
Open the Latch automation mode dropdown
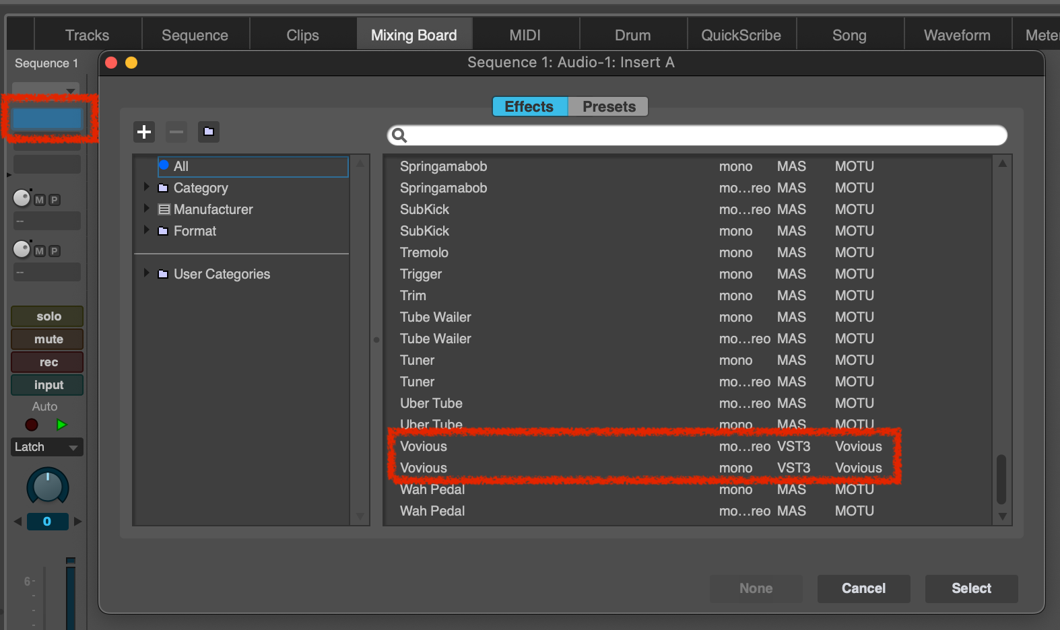pyautogui.click(x=47, y=447)
